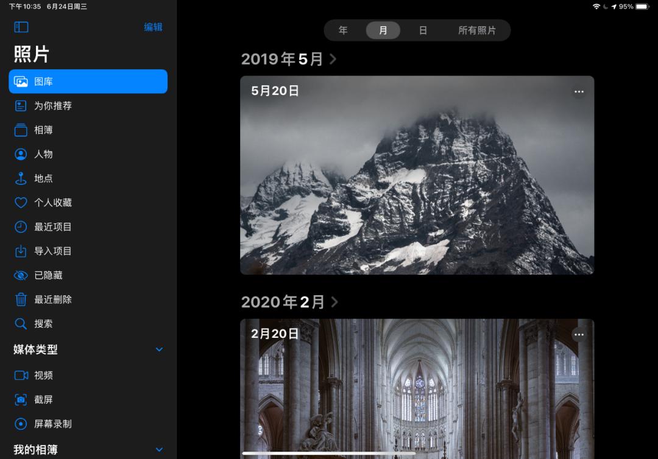Tap the Do Not Disturb moon icon
Image resolution: width=658 pixels, height=459 pixels.
[x=606, y=6]
